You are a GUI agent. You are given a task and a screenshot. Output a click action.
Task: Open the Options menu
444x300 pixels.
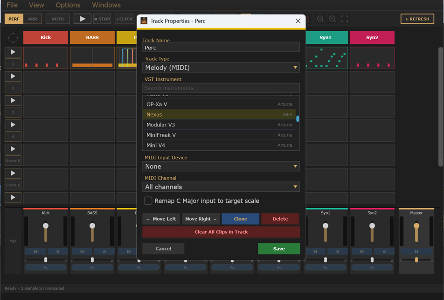coord(68,5)
